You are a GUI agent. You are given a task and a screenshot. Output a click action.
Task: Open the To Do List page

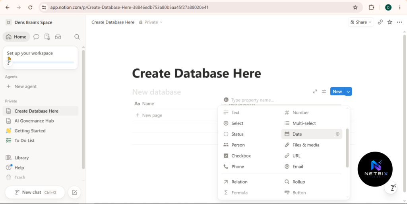(x=41, y=140)
